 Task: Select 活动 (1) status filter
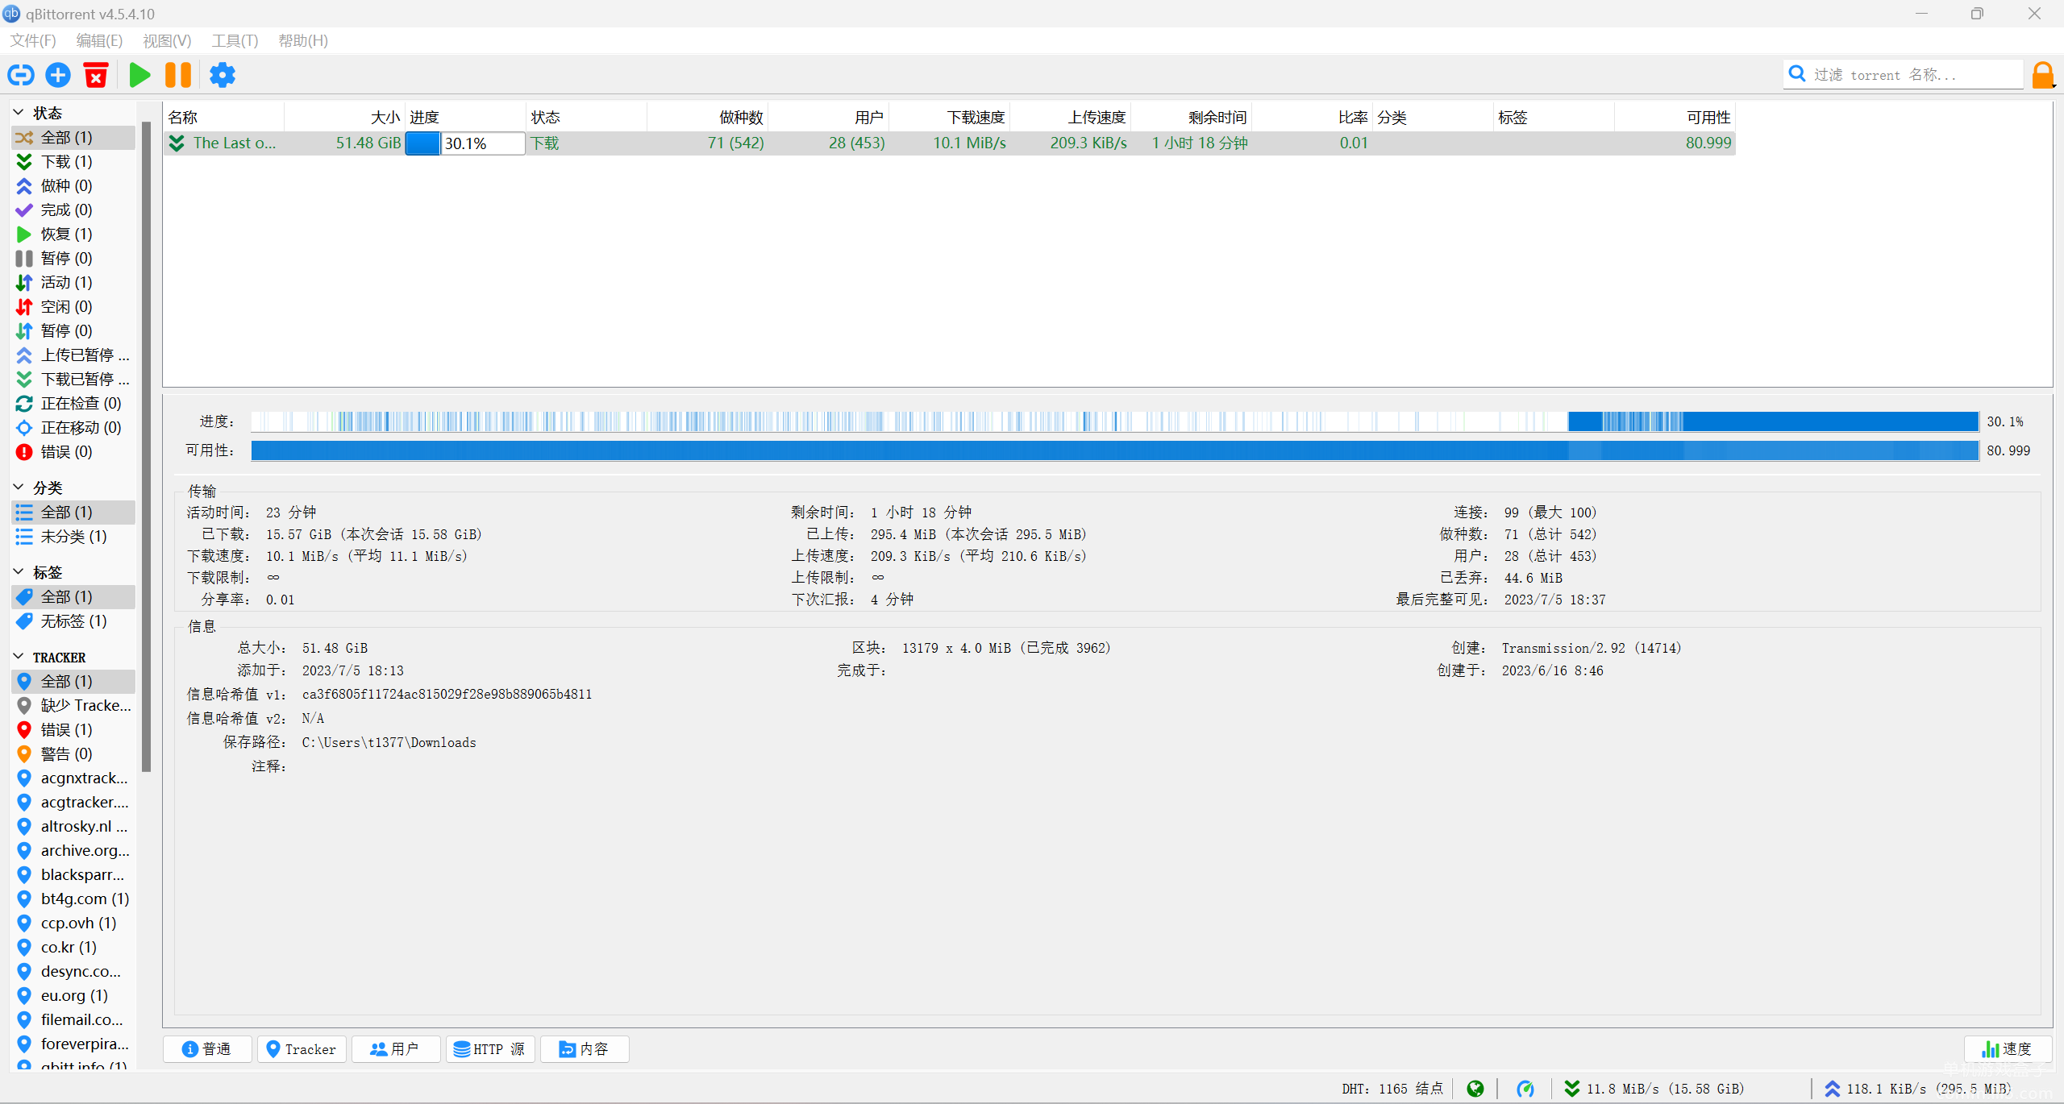coord(73,282)
